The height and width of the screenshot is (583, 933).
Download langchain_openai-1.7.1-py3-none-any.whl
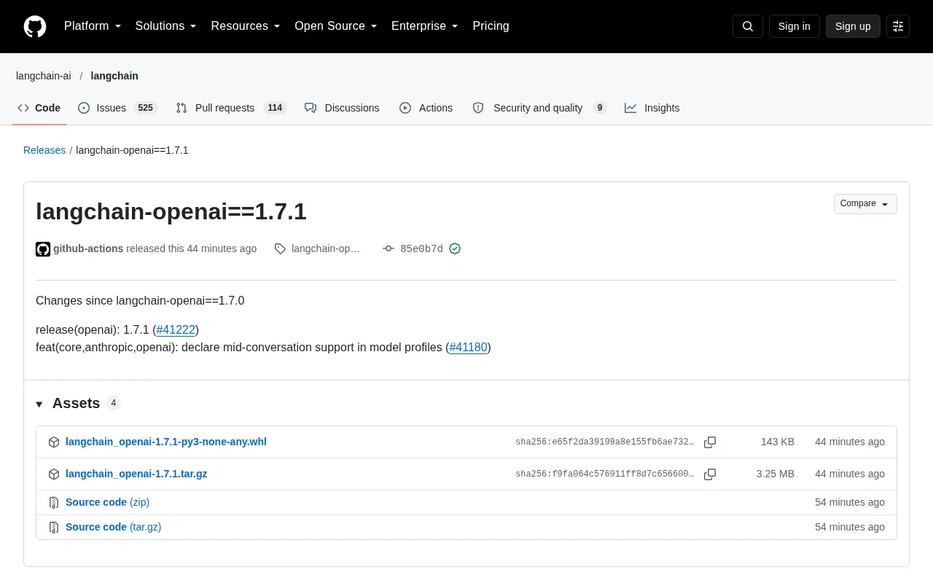[x=166, y=442]
